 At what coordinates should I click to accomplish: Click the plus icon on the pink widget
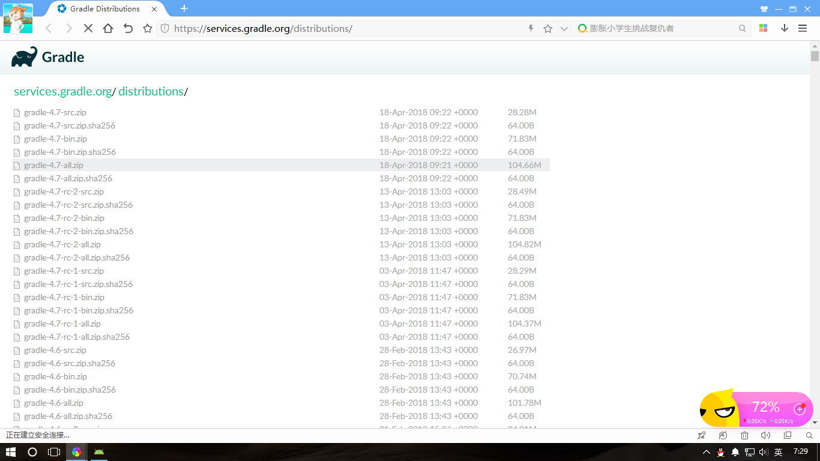(x=799, y=409)
